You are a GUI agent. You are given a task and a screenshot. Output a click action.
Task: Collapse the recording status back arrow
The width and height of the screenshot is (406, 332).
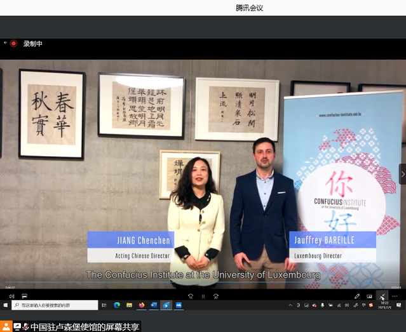pyautogui.click(x=5, y=43)
